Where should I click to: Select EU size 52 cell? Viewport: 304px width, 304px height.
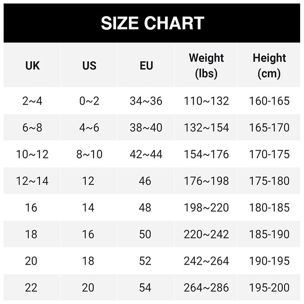click(145, 261)
